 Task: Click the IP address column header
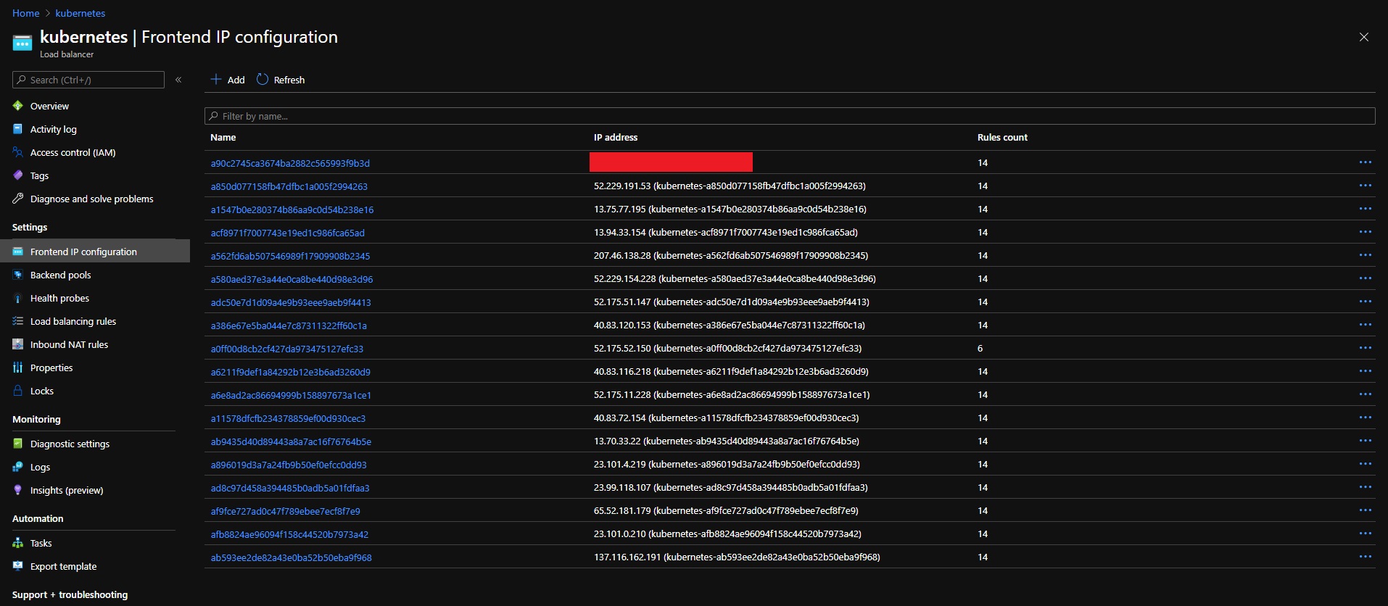[616, 137]
